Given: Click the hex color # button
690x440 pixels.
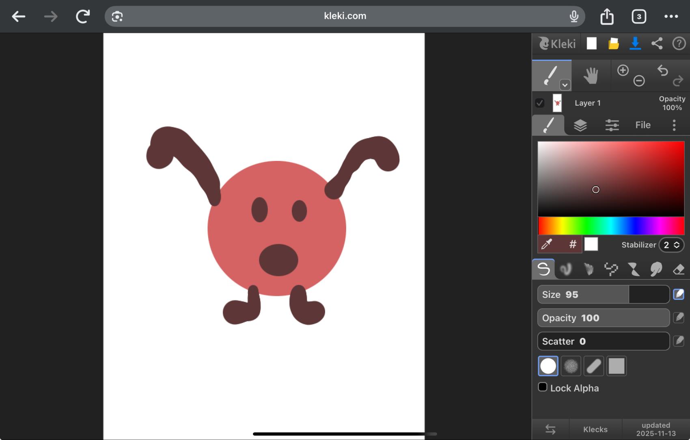Looking at the screenshot, I should click(572, 244).
